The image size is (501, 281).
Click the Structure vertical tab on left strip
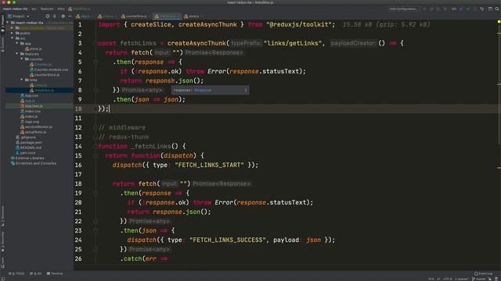pyautogui.click(x=3, y=217)
